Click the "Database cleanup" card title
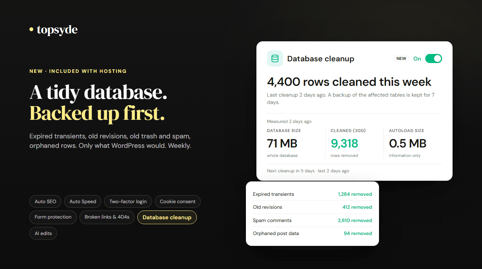Viewport: 482px width, 269px height. click(x=321, y=59)
